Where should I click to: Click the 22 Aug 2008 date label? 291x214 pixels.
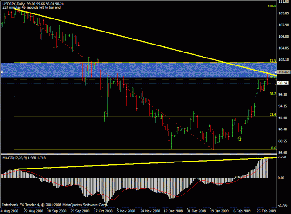[x=34, y=211]
